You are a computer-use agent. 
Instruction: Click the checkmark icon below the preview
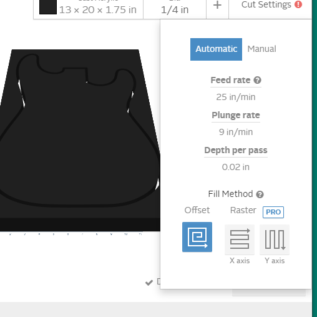click(149, 283)
